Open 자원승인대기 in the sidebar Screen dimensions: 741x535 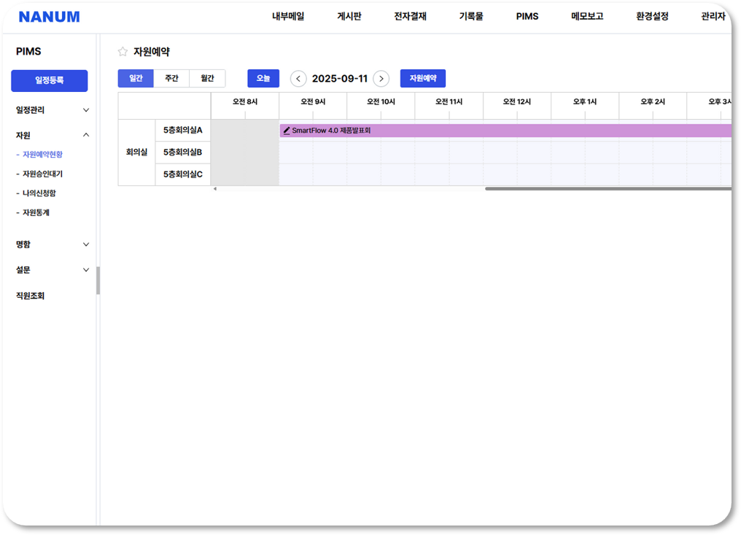42,174
